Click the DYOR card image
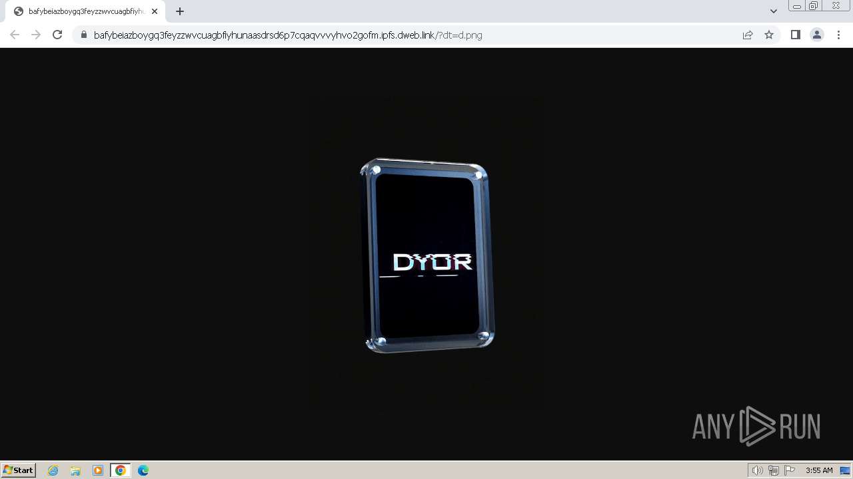Viewport: 853px width, 479px height. pyautogui.click(x=427, y=255)
